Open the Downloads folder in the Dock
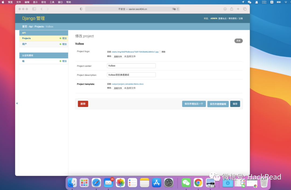 pos(228,183)
